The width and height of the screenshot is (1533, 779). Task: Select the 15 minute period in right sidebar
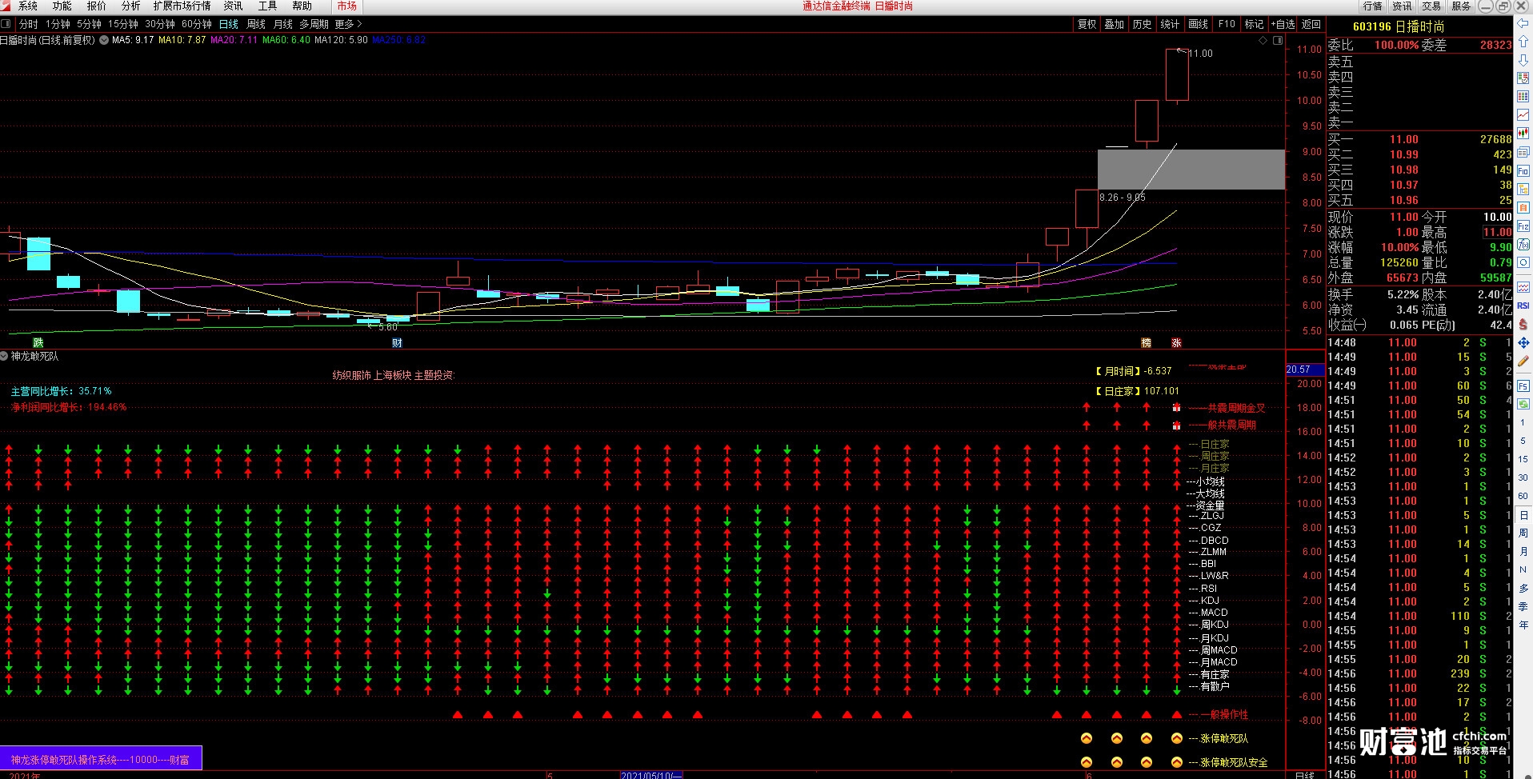[1523, 459]
